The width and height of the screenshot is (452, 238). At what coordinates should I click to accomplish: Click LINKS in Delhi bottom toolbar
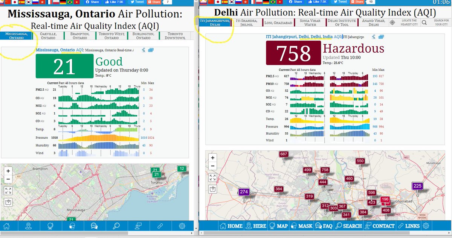click(x=408, y=226)
